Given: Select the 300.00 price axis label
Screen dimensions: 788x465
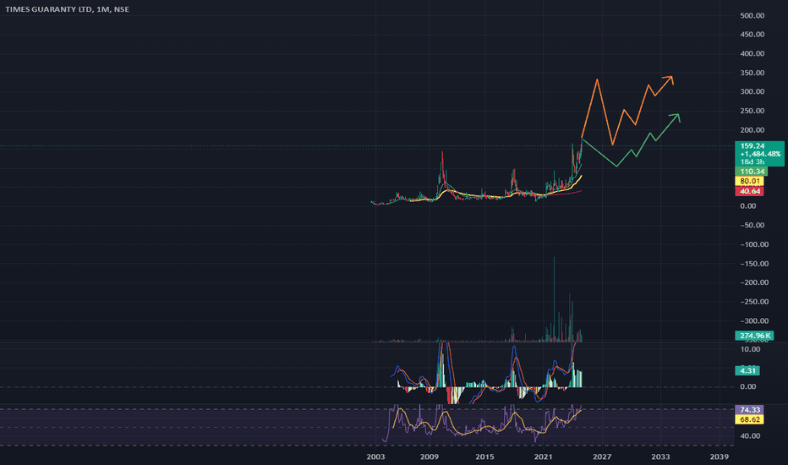Looking at the screenshot, I should [x=752, y=91].
